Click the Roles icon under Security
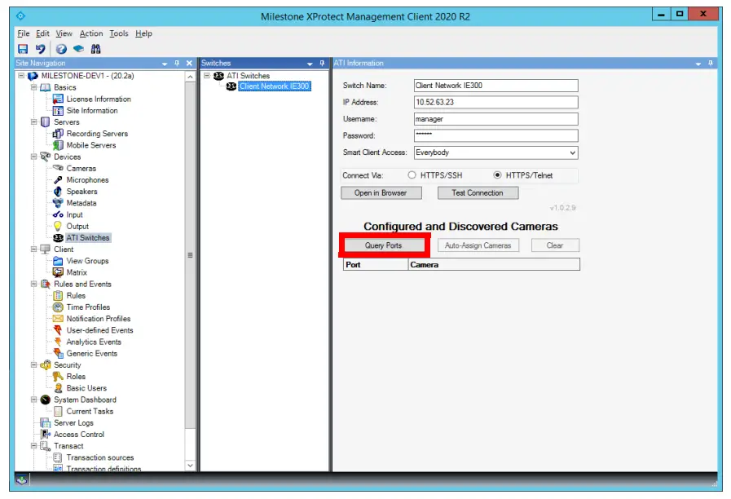The height and width of the screenshot is (499, 731). [58, 377]
